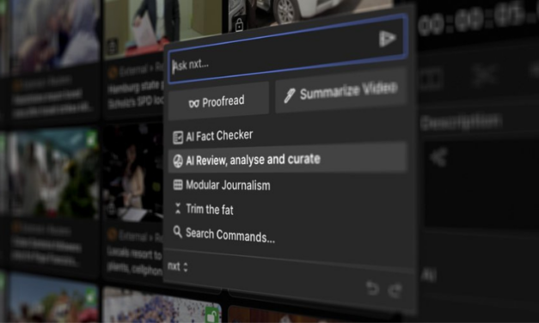Click the share icon in right panel
Image resolution: width=539 pixels, height=323 pixels.
438,157
